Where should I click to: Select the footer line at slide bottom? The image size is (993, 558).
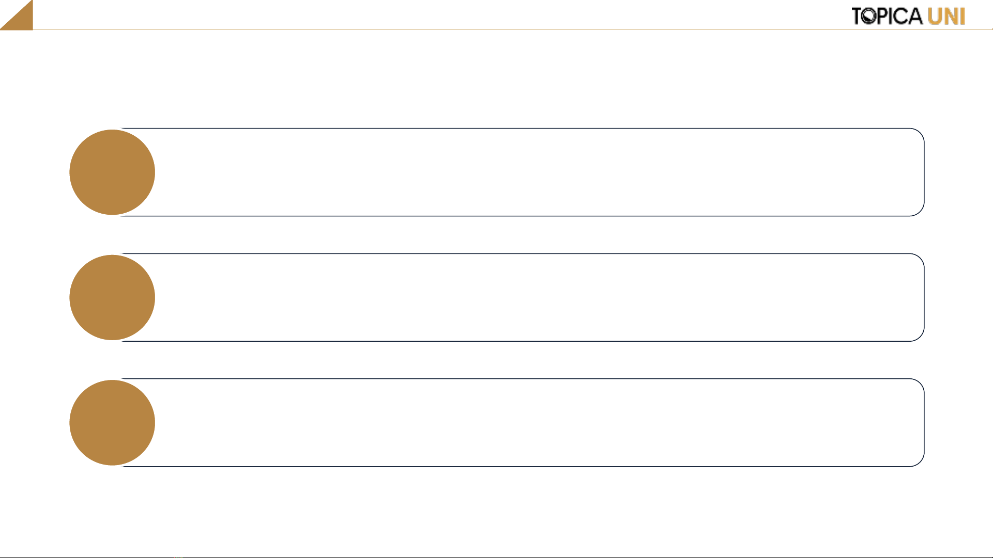point(496,557)
